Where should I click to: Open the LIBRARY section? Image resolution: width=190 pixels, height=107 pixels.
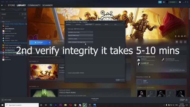(x=21, y=5)
